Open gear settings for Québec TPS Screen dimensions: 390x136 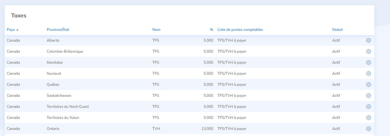click(368, 85)
